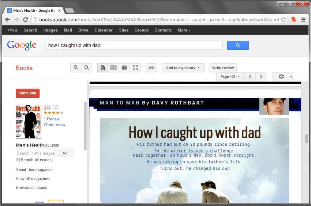311x206 pixels.
Task: Open View all magazines
Action: pos(33,179)
